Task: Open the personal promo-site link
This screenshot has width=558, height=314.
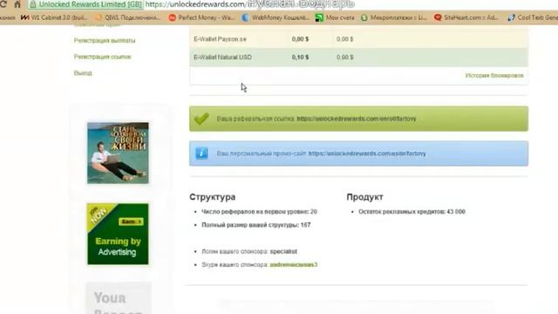Action: click(367, 154)
